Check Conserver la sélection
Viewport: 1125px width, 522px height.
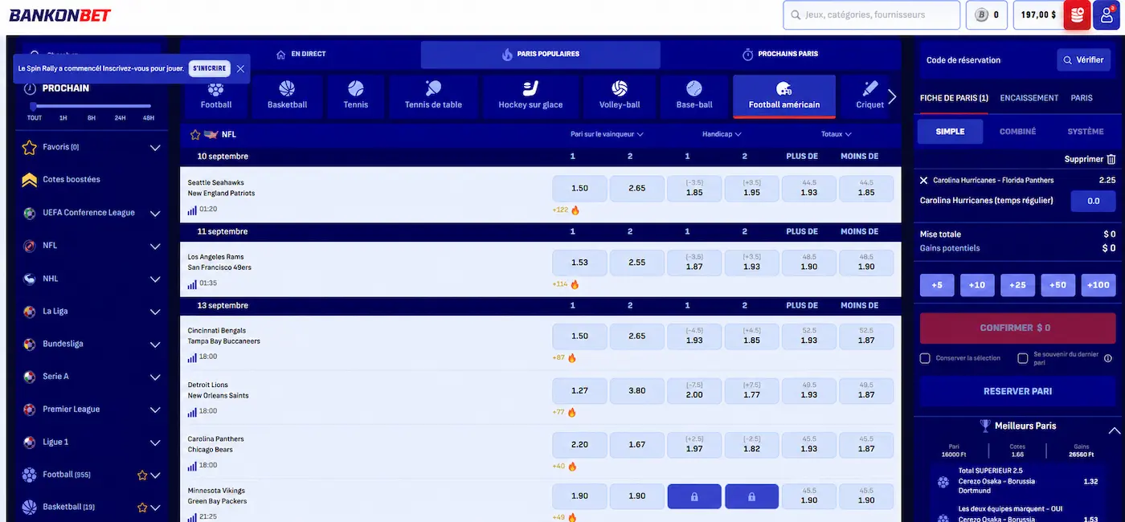click(x=925, y=358)
